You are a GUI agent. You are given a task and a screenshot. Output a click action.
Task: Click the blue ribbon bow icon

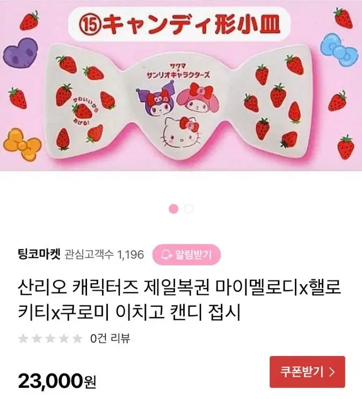339,50
